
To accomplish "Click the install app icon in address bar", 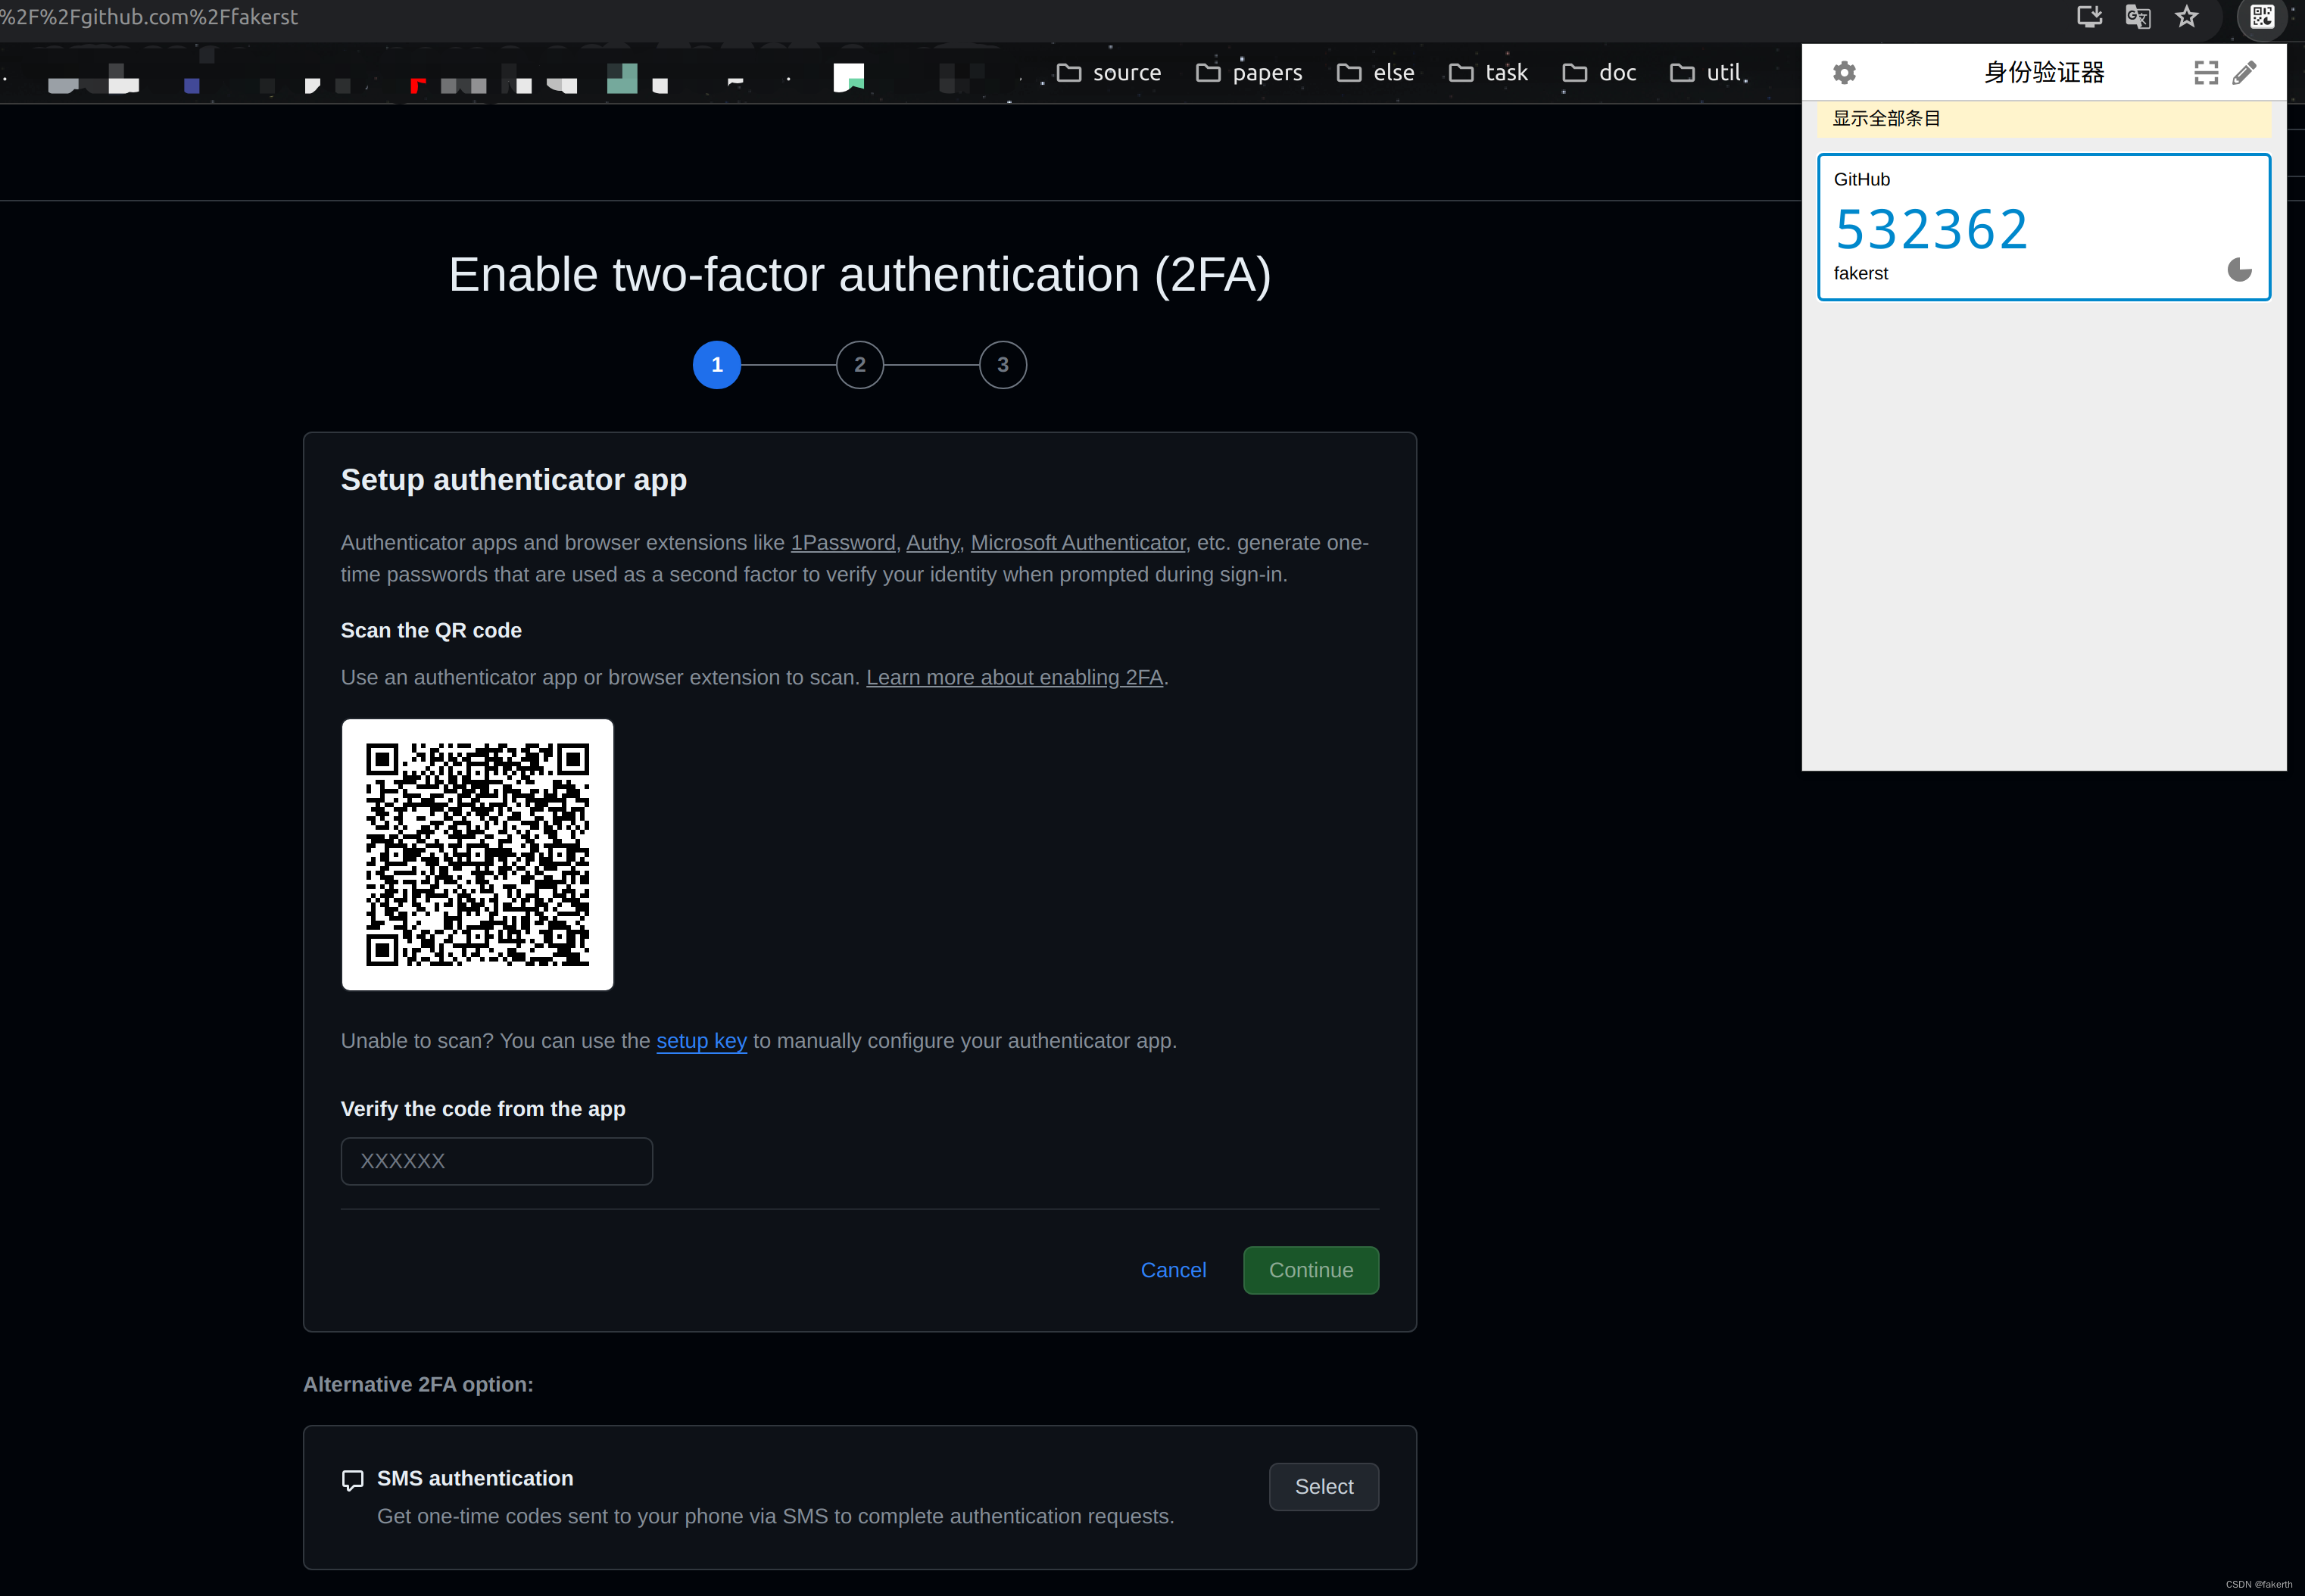I will [2089, 17].
